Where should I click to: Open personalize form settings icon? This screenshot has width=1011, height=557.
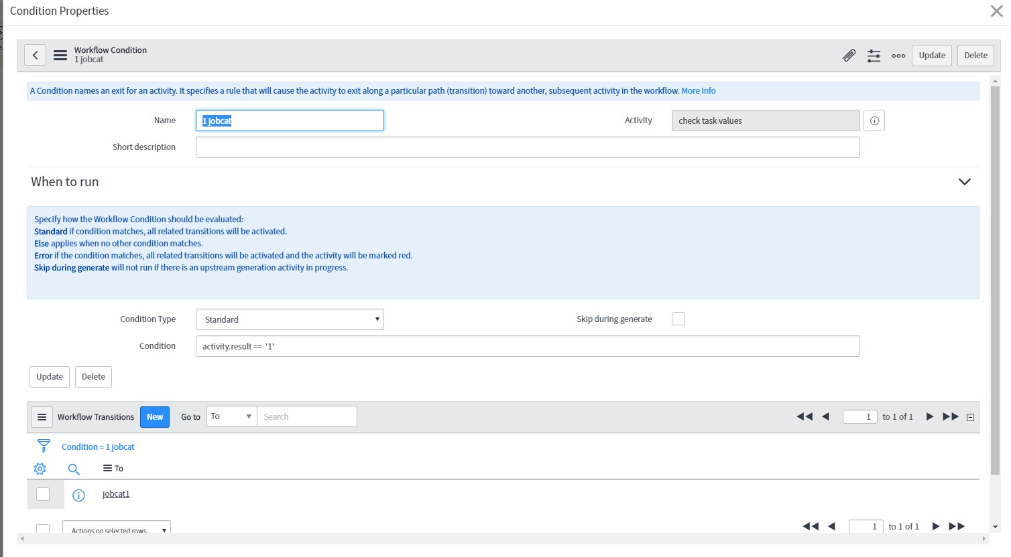(874, 56)
